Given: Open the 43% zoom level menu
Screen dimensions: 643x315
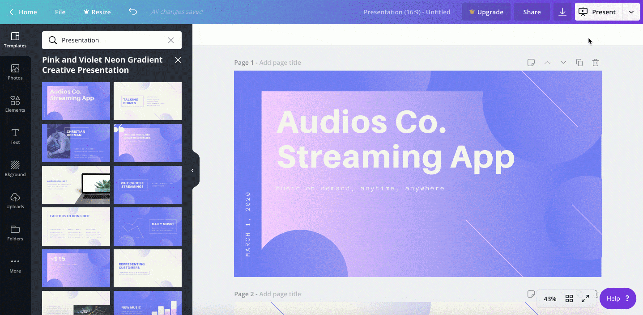Looking at the screenshot, I should [550, 299].
